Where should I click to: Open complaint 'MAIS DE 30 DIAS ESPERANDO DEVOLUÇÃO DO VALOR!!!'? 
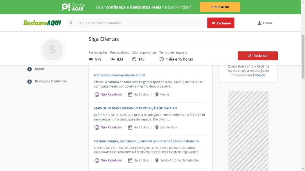tap(136, 108)
